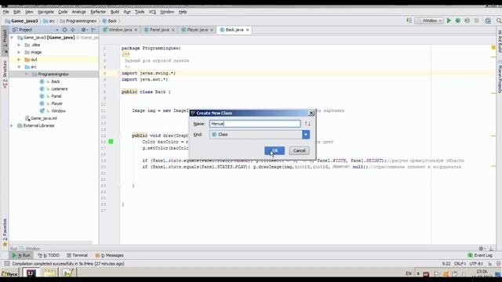Click Run with Coverage icon

click(x=467, y=21)
